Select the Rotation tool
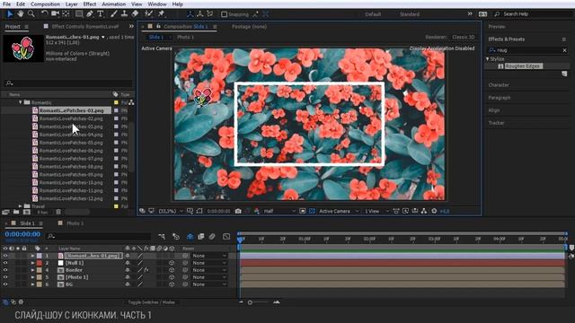Screen dimensions: 575x323 click(44, 14)
